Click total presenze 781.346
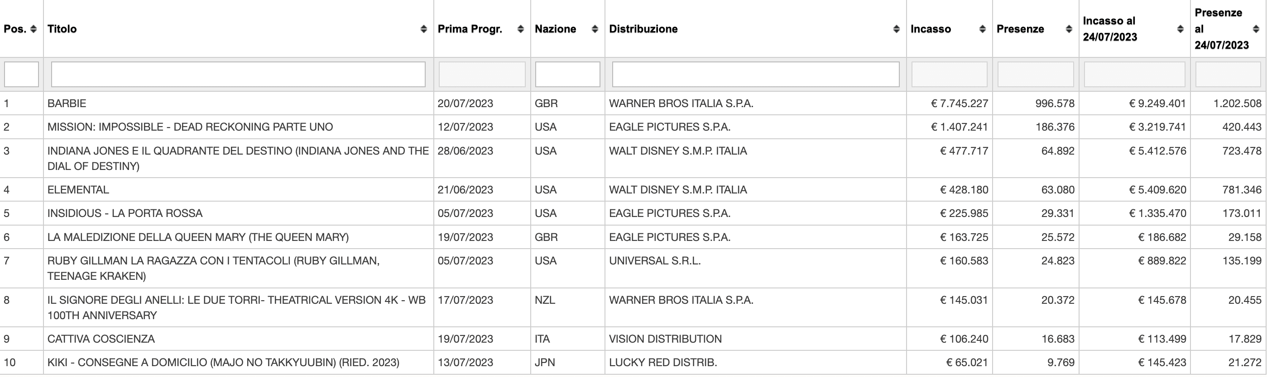 tap(1242, 190)
